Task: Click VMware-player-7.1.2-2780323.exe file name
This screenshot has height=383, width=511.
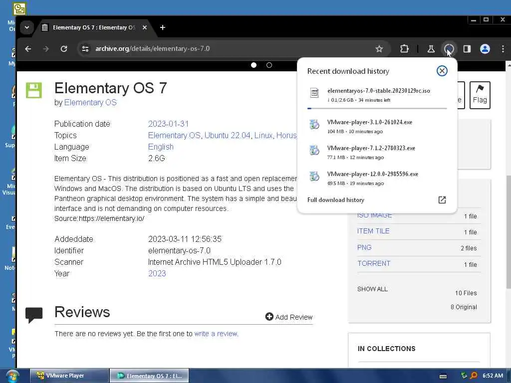Action: [x=371, y=148]
